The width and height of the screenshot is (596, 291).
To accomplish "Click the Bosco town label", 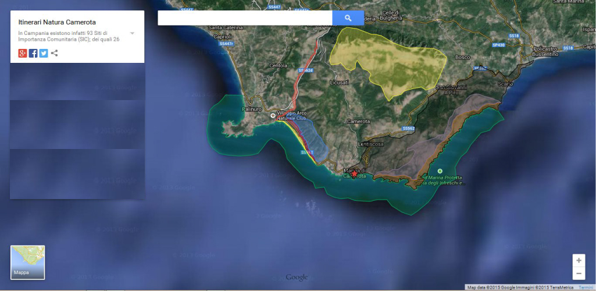I will (463, 58).
